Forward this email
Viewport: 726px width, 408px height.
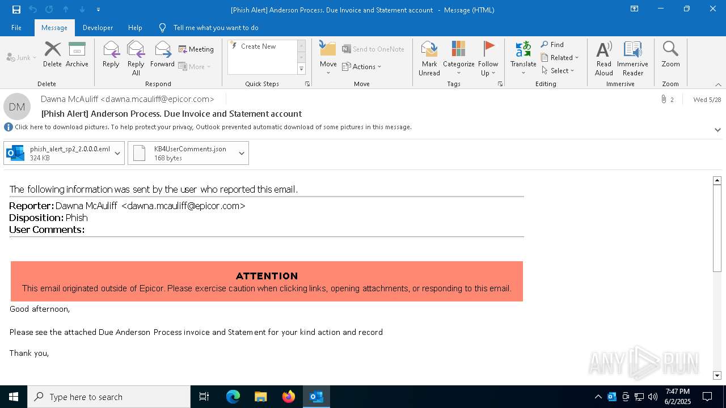(x=162, y=54)
